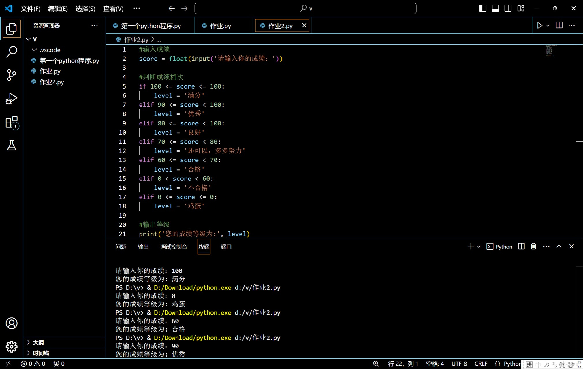Toggle Primary Side Bar layout button
This screenshot has width=583, height=369.
coord(483,8)
